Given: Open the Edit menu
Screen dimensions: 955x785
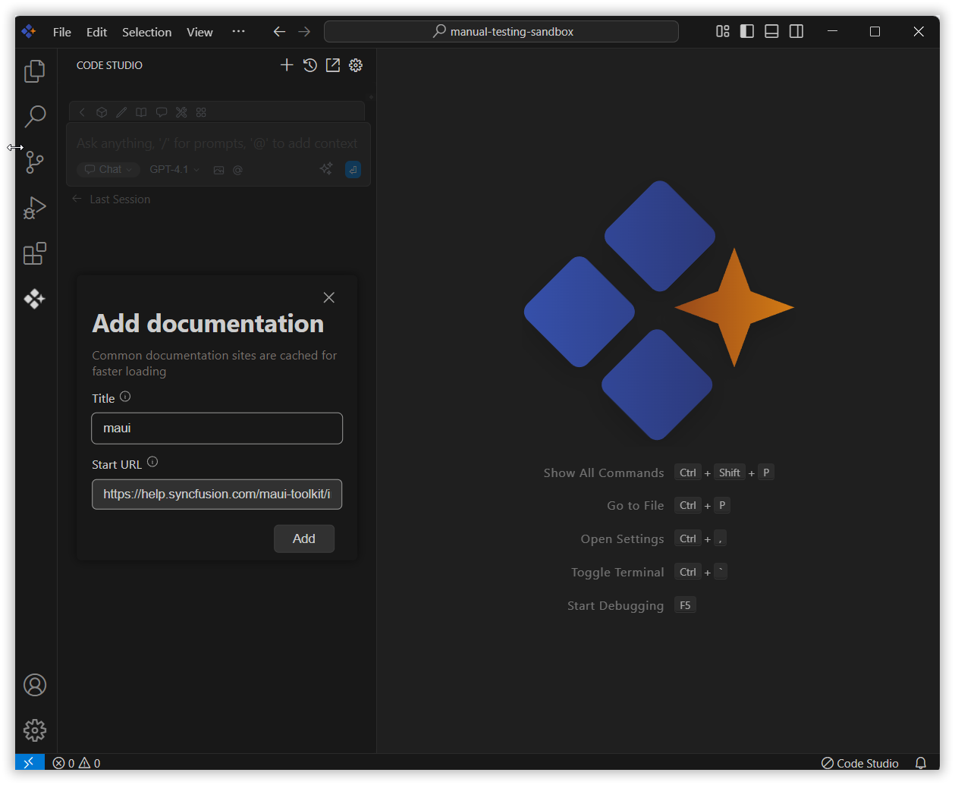Looking at the screenshot, I should tap(96, 32).
